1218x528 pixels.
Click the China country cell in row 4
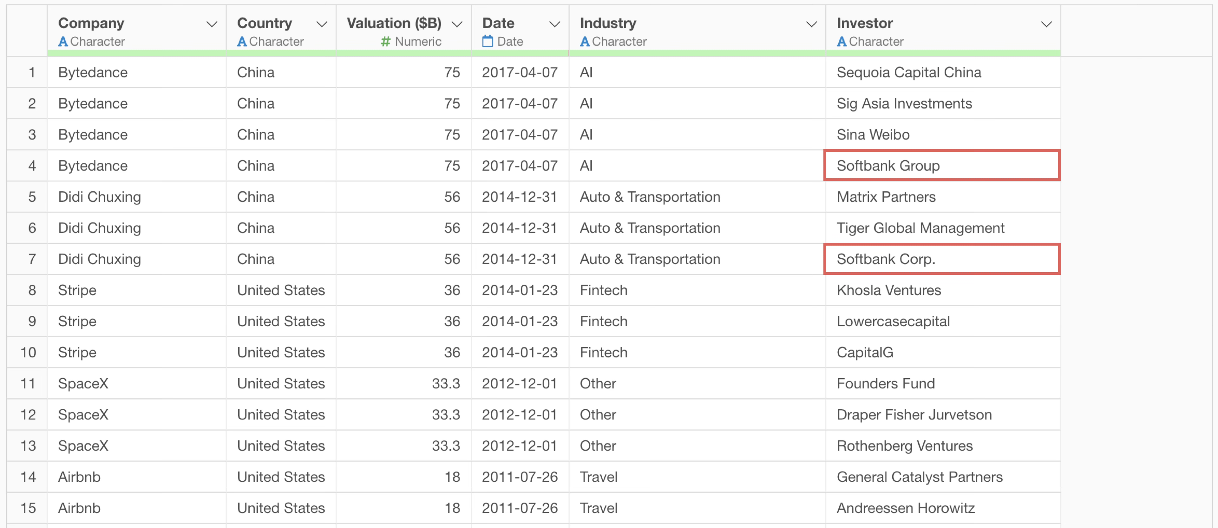(281, 166)
